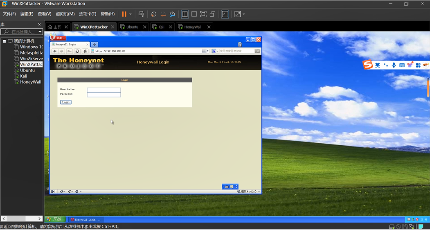
Task: Open the 文件(F) menu
Action: coord(9,14)
